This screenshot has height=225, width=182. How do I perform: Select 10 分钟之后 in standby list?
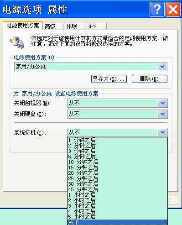[117, 162]
